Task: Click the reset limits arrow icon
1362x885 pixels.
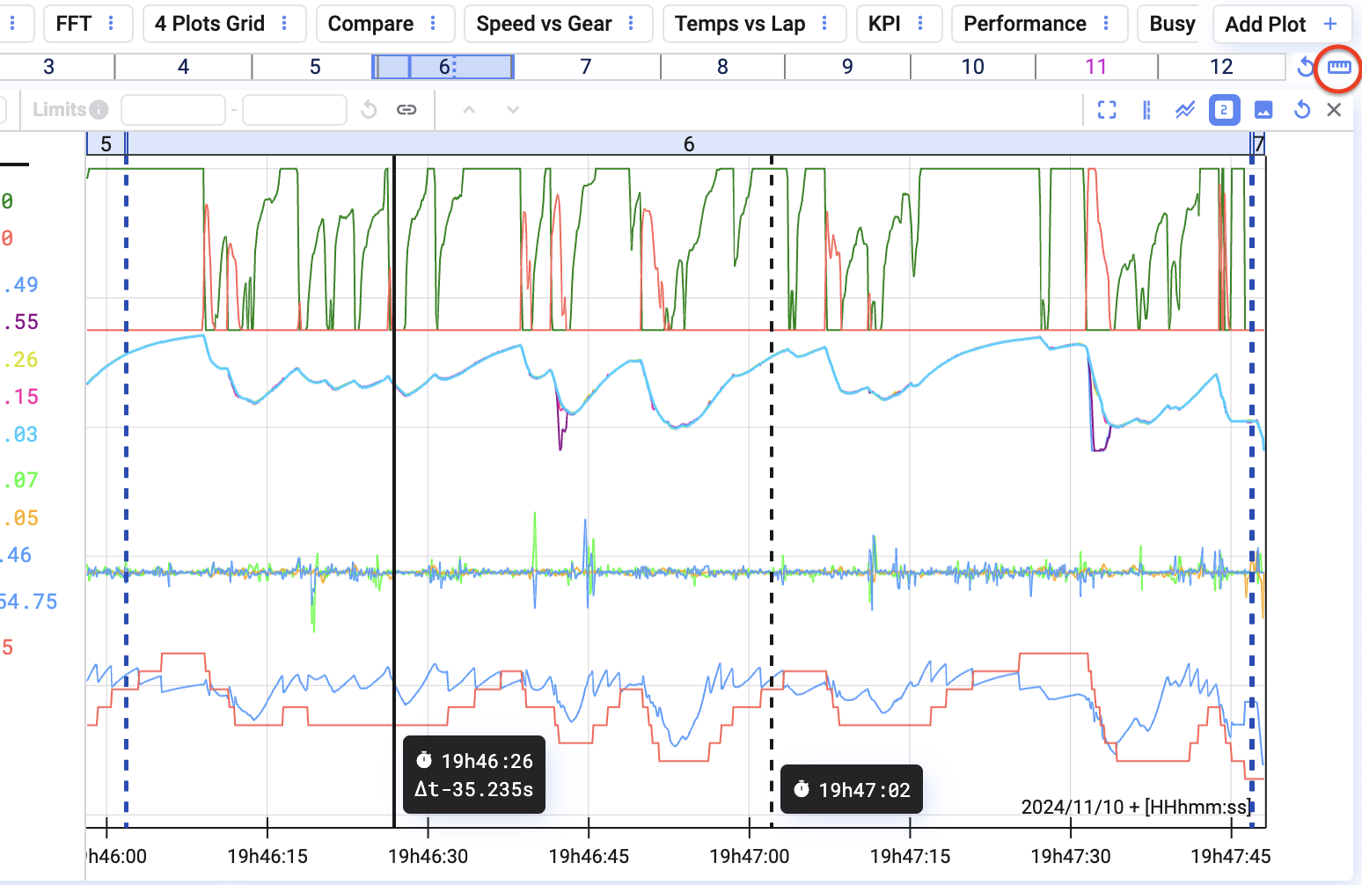Action: coord(369,110)
